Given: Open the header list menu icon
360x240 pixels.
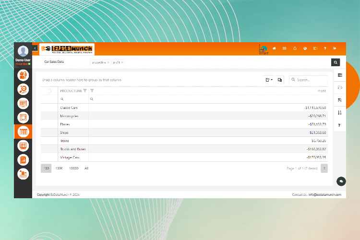Looking at the screenshot, I should (x=285, y=48).
